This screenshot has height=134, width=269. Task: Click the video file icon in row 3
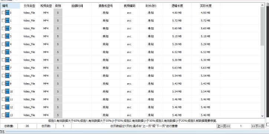tap(7, 36)
